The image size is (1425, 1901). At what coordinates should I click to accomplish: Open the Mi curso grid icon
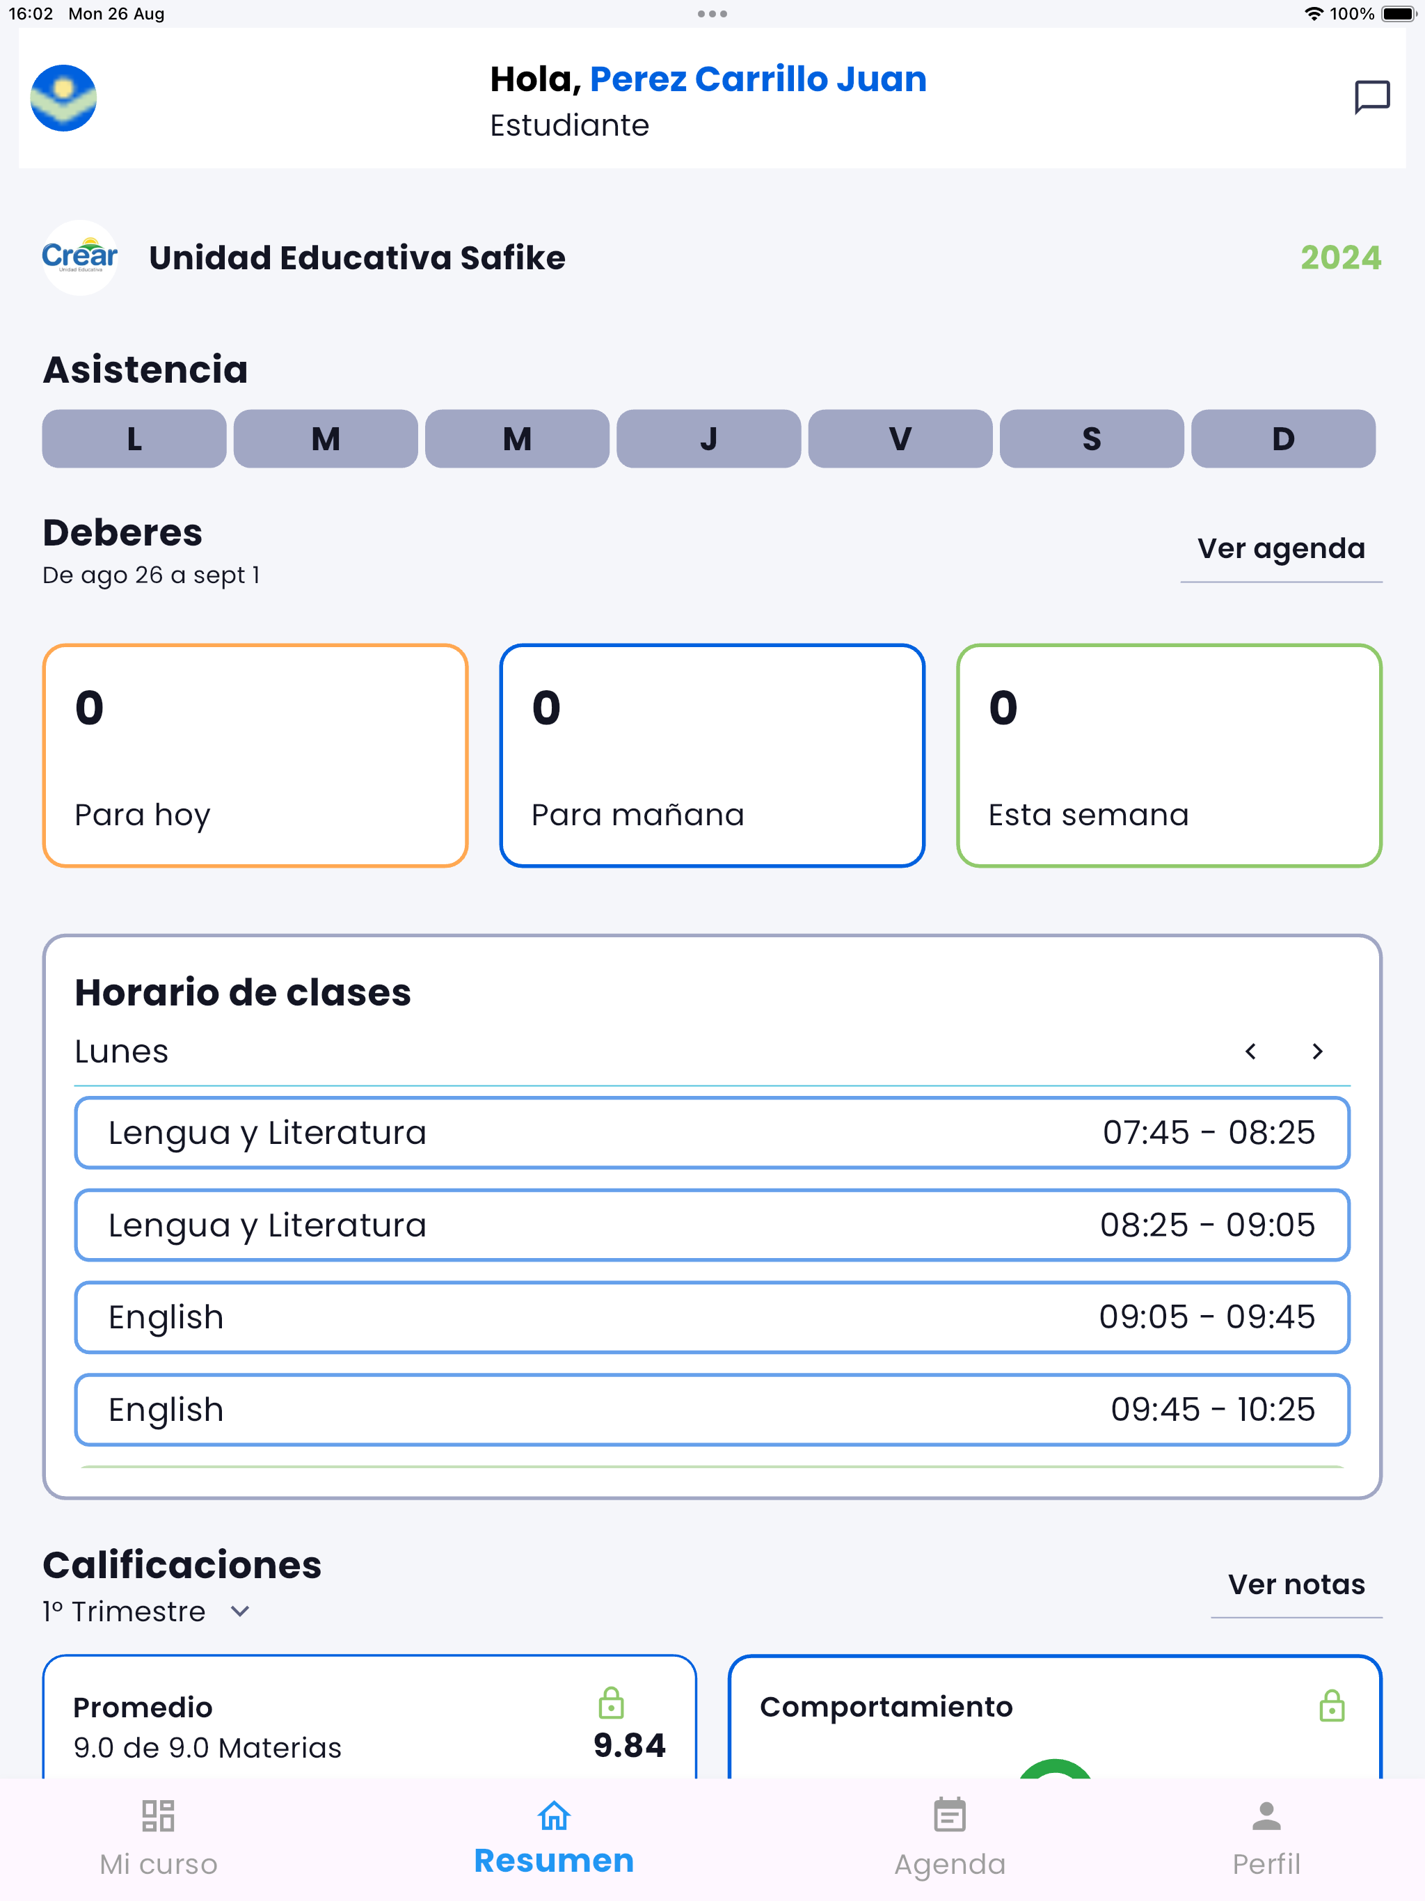click(158, 1816)
